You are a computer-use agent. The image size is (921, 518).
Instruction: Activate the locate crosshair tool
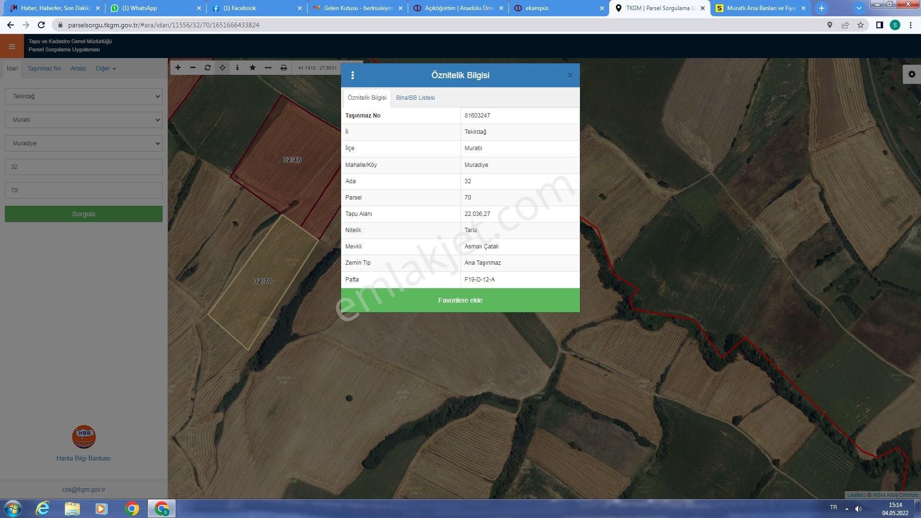point(223,68)
